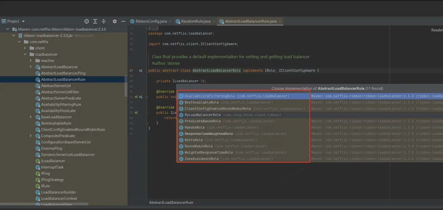Expand the reactive folder
The image size is (443, 210).
(31, 61)
